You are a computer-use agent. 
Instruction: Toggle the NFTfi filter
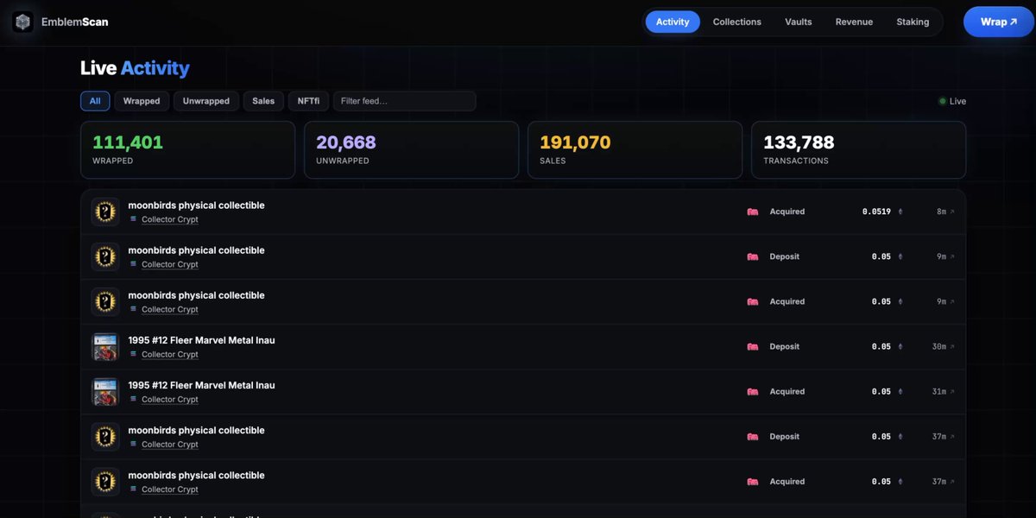pyautogui.click(x=309, y=101)
